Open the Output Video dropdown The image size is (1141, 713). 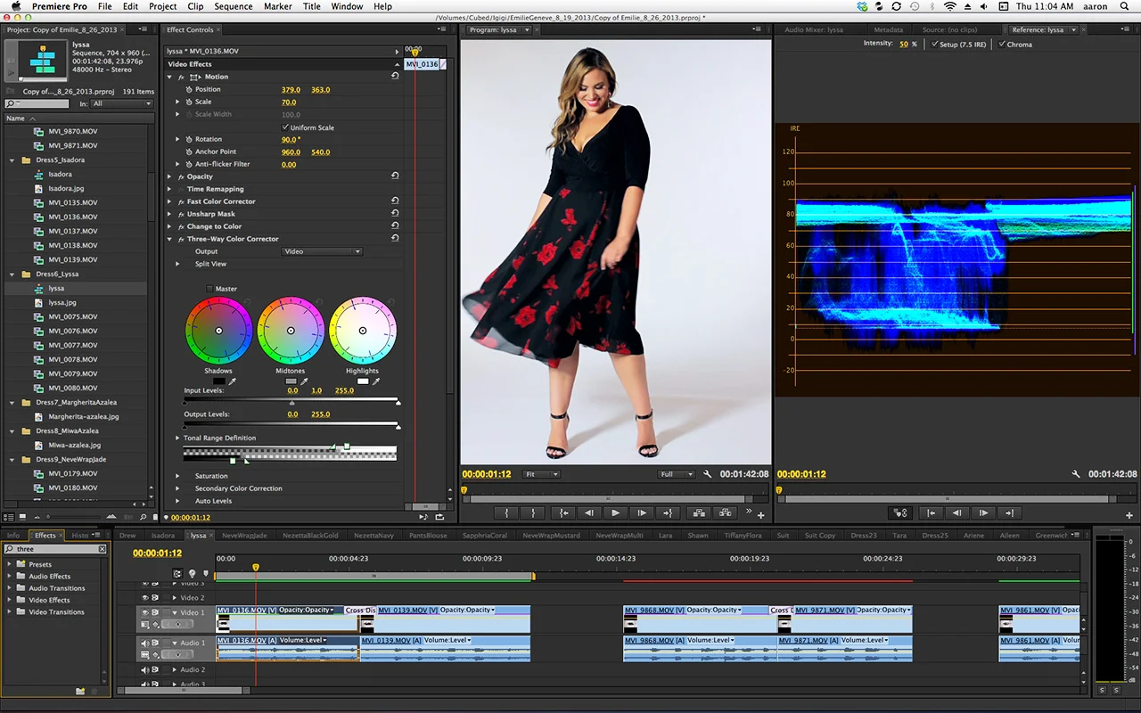click(322, 251)
